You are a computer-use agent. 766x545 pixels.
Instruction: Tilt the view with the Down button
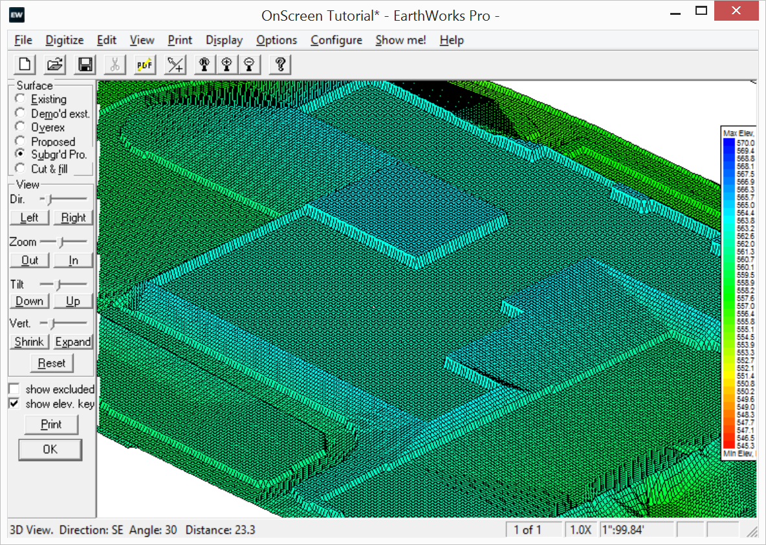[x=29, y=301]
